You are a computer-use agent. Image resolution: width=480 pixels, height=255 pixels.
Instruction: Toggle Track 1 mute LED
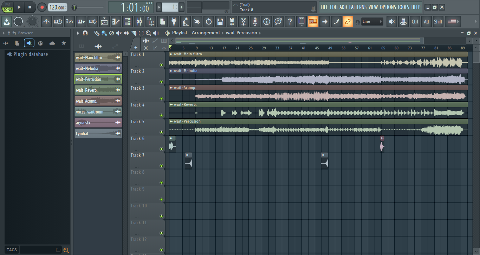pos(161,65)
